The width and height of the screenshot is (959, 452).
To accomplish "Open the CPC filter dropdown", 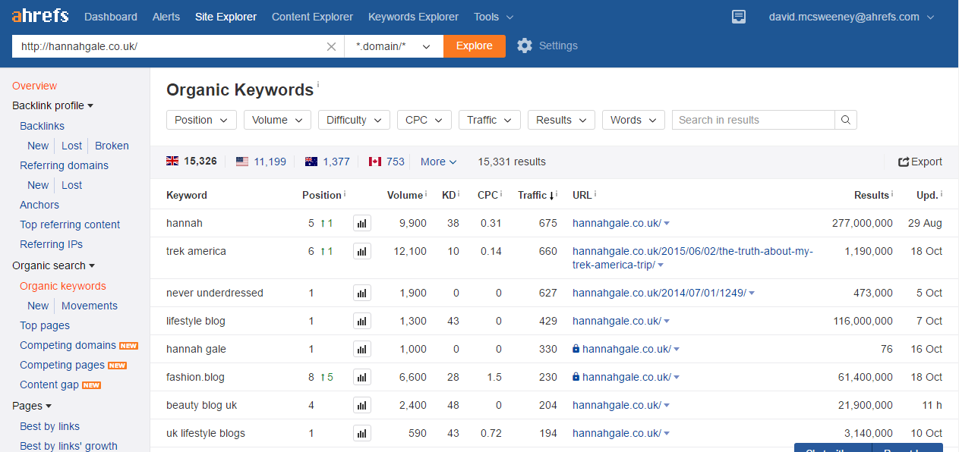I will pyautogui.click(x=424, y=120).
